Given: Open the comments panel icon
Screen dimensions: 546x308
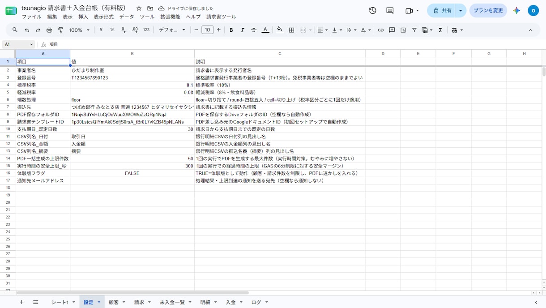Looking at the screenshot, I should coord(390,11).
